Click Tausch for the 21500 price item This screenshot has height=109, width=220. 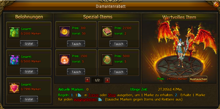(119, 44)
